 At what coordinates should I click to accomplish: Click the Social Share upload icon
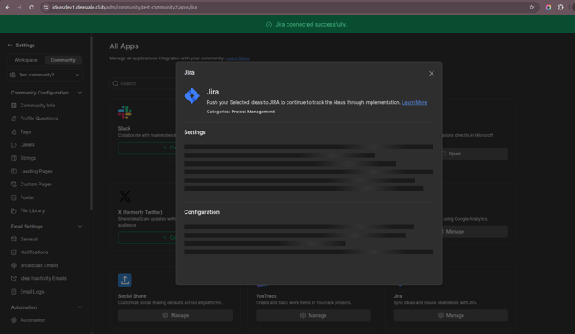pos(124,280)
